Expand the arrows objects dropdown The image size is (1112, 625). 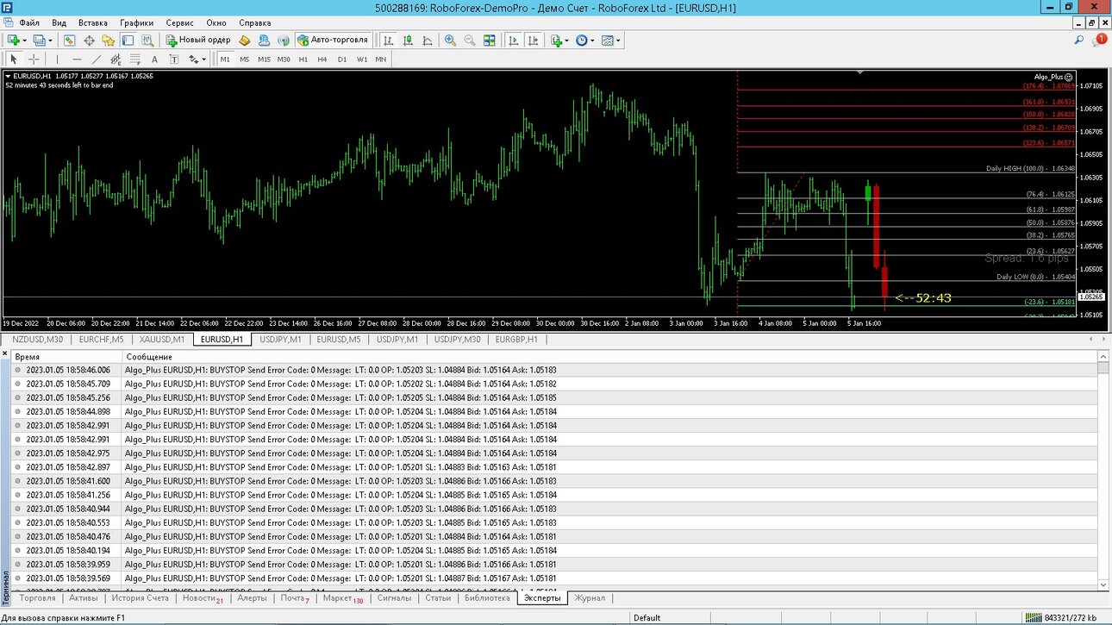pyautogui.click(x=203, y=59)
